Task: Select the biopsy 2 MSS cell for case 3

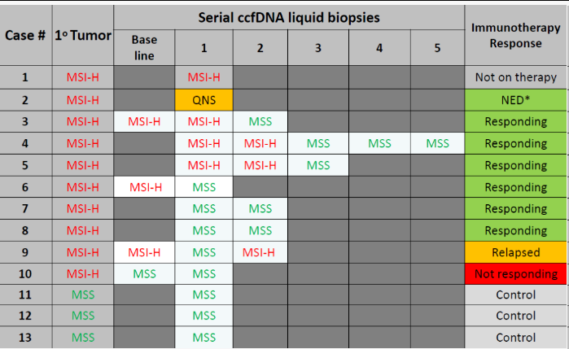Action: tap(260, 121)
